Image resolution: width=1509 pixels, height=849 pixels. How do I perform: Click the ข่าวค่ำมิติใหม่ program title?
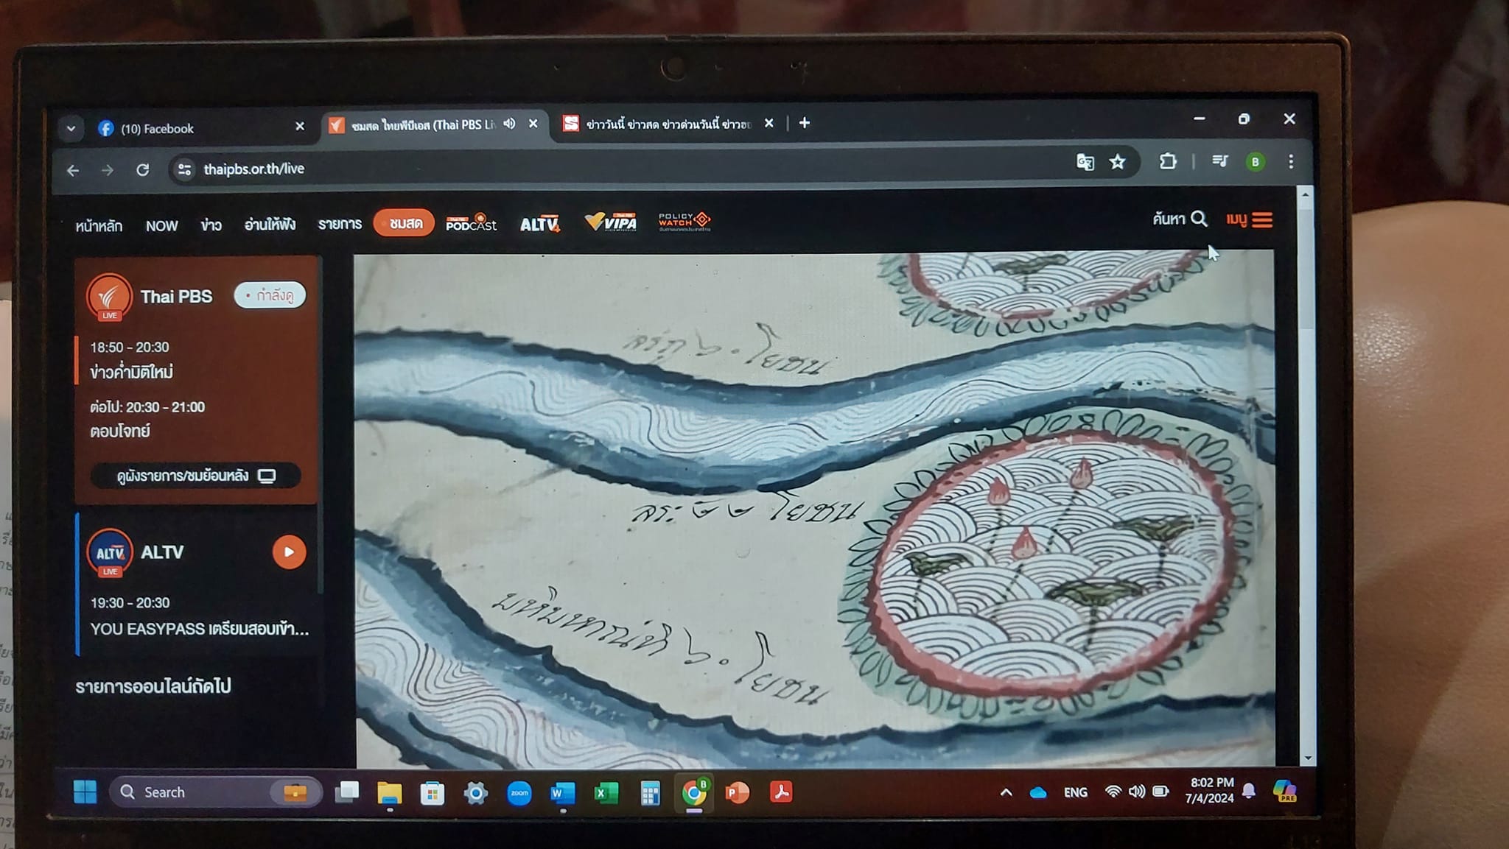(x=132, y=373)
